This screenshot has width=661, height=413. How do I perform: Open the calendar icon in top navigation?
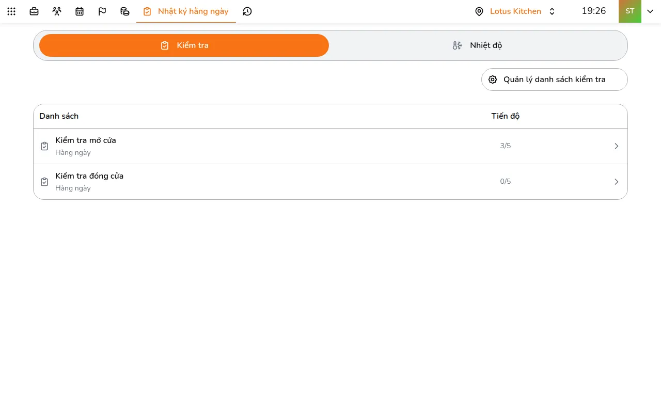click(x=80, y=11)
